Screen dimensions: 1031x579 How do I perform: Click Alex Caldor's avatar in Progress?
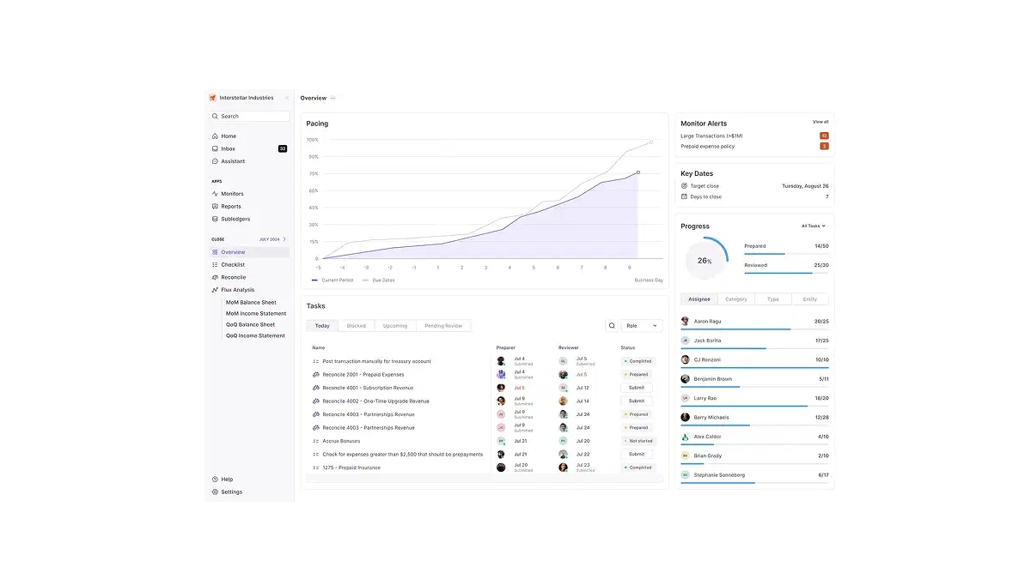point(686,437)
